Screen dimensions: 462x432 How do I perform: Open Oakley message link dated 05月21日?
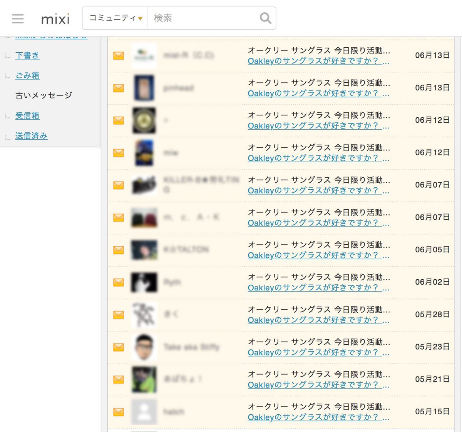318,385
